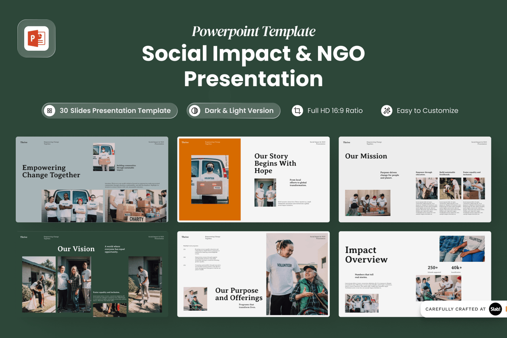Click the PowerPoint app icon

point(36,39)
